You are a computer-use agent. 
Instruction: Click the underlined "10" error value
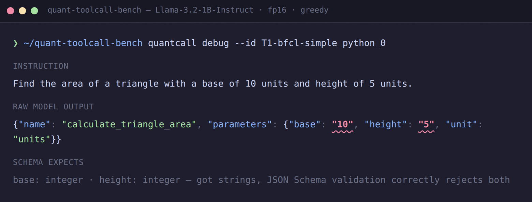tap(343, 124)
